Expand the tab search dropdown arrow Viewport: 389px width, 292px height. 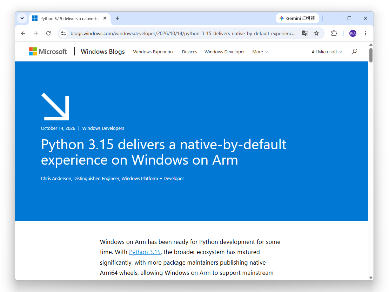(22, 18)
